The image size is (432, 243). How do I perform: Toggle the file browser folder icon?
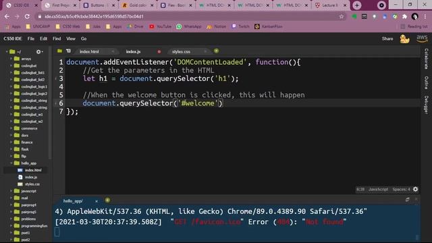coord(59,51)
